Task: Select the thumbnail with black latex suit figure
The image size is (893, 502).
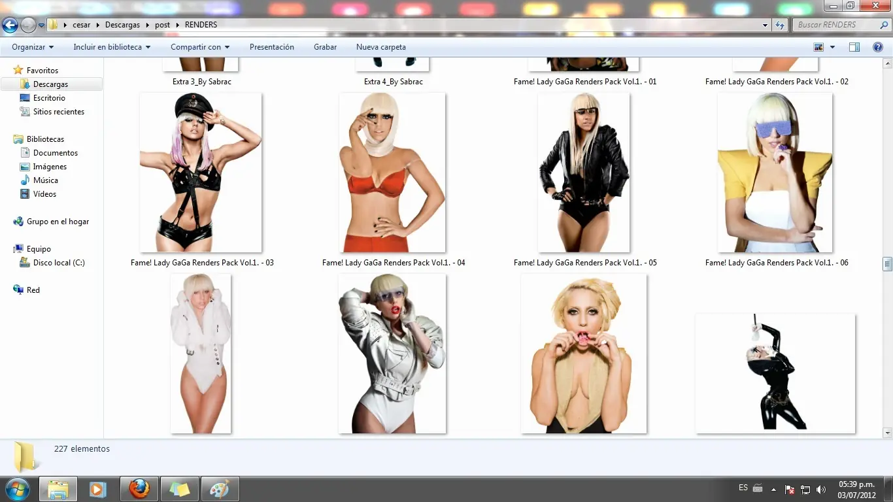Action: pyautogui.click(x=775, y=373)
